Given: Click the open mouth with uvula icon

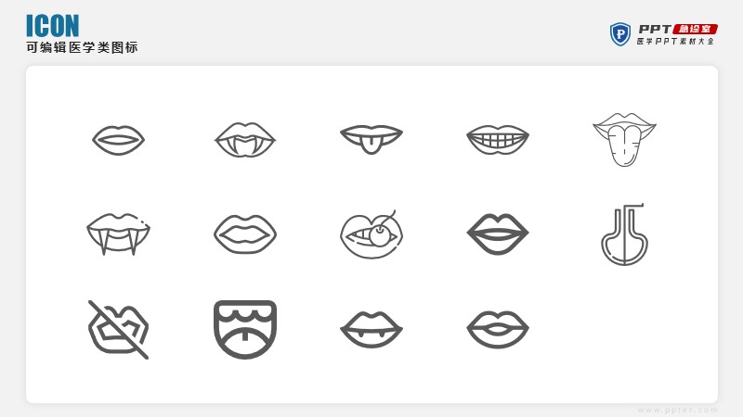Looking at the screenshot, I should [245, 330].
